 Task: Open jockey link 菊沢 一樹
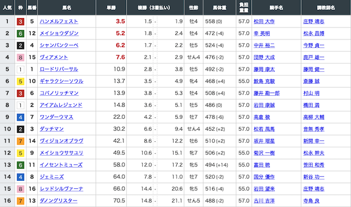click(x=264, y=153)
